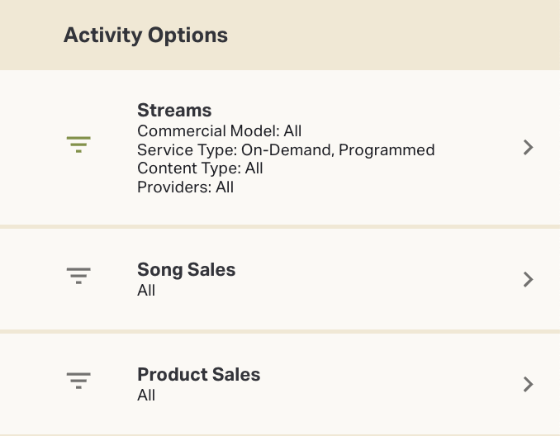Click Service Type: On-Demand, Programmed text
This screenshot has width=560, height=436.
coord(286,149)
